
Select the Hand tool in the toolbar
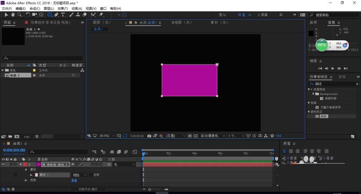coord(13,15)
